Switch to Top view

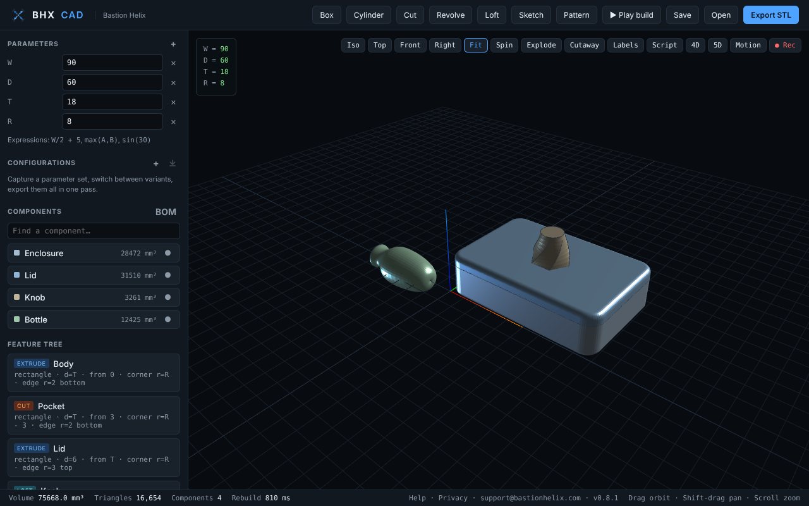pyautogui.click(x=380, y=45)
